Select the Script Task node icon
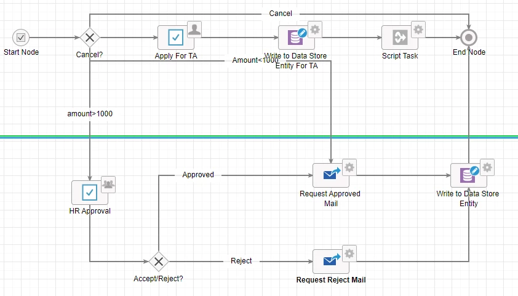This screenshot has height=296, width=518. (x=400, y=38)
